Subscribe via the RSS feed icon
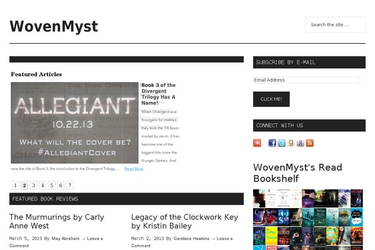The width and height of the screenshot is (375, 250). point(310,143)
